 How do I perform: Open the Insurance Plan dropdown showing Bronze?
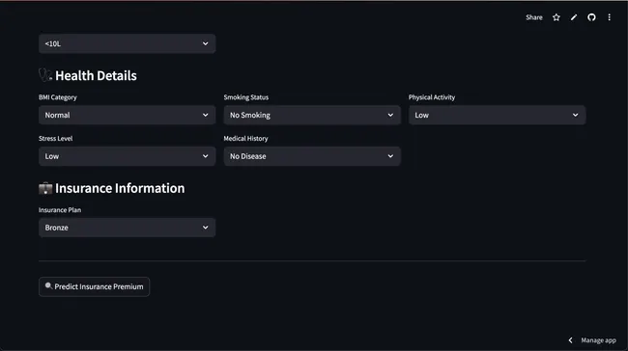pyautogui.click(x=127, y=228)
